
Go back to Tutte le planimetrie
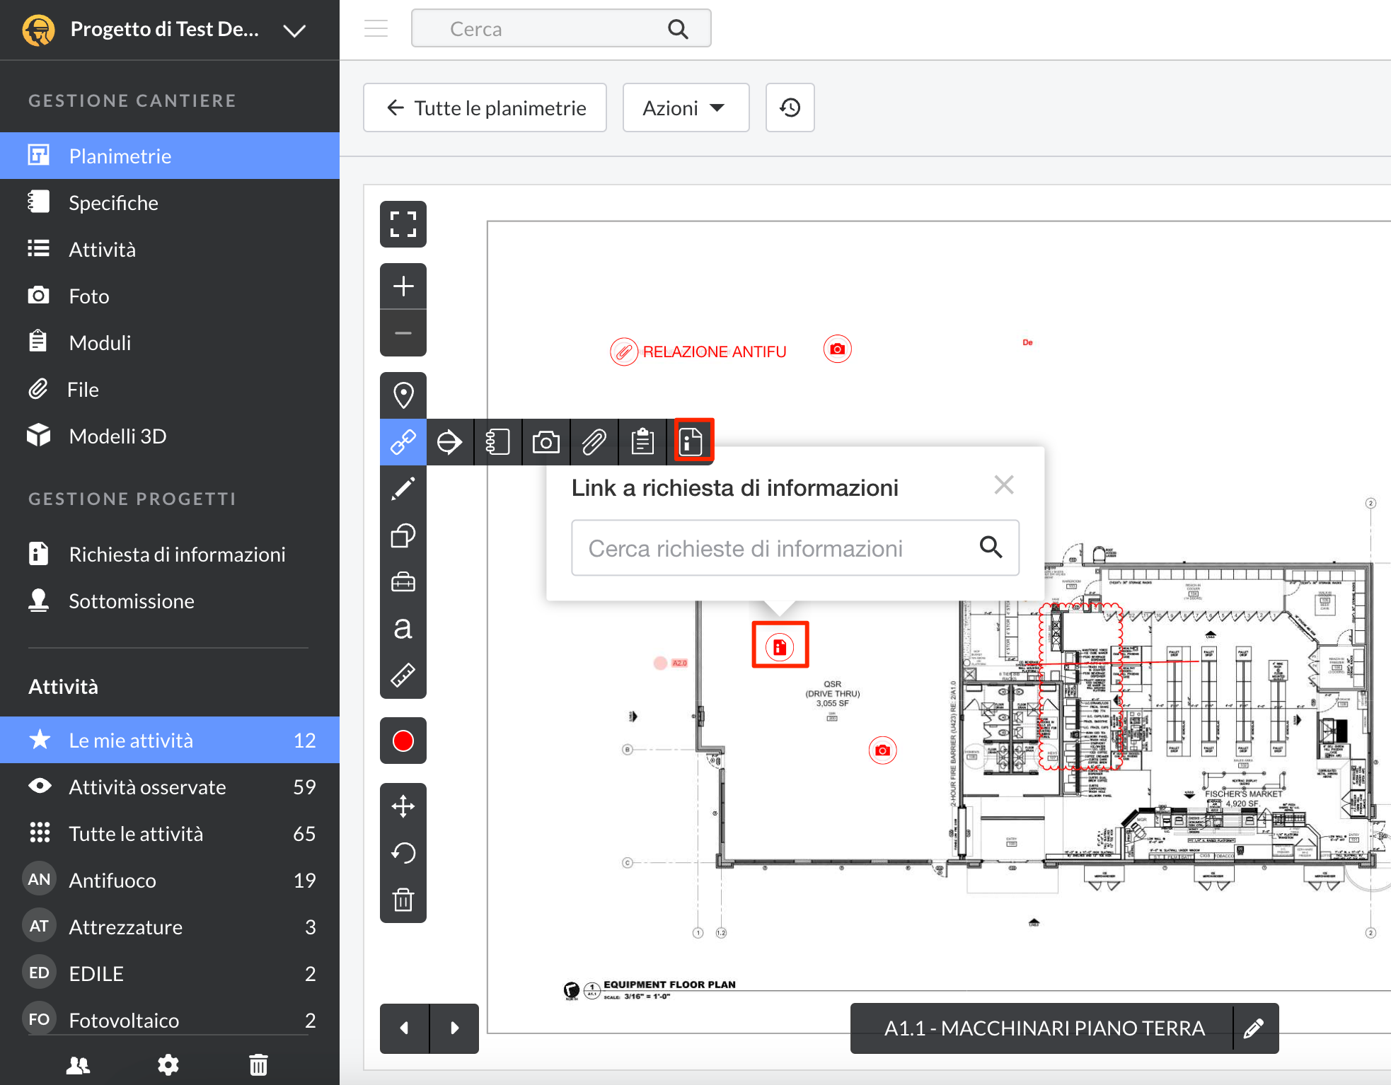tap(485, 108)
